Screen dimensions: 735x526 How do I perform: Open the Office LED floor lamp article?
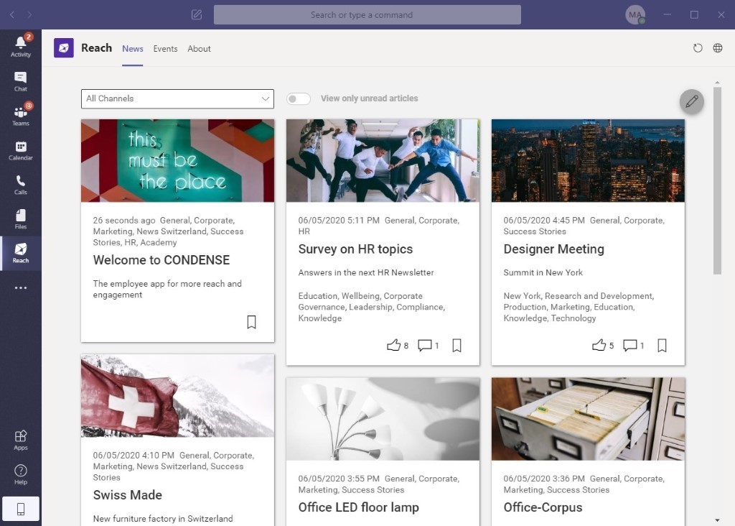[359, 507]
